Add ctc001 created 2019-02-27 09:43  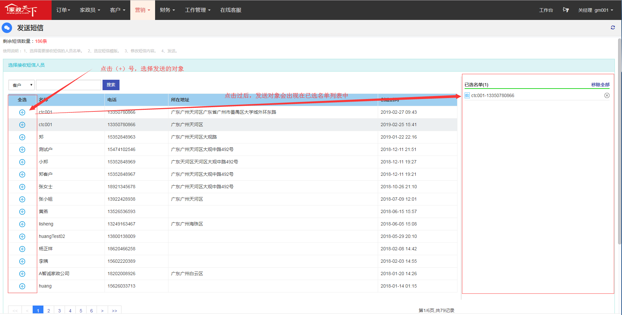(x=22, y=112)
